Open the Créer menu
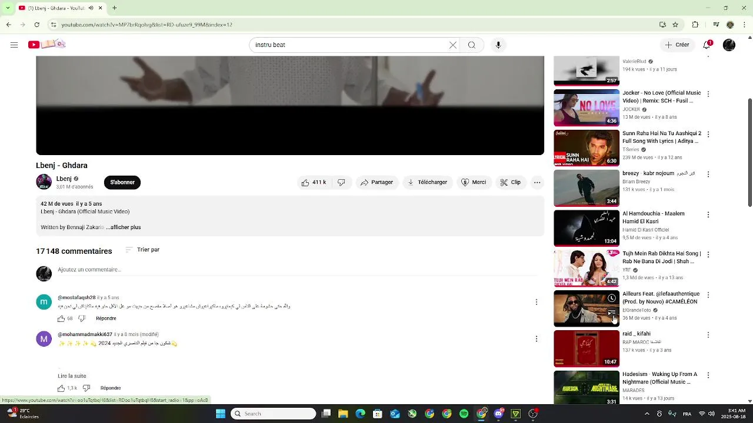 pyautogui.click(x=677, y=45)
